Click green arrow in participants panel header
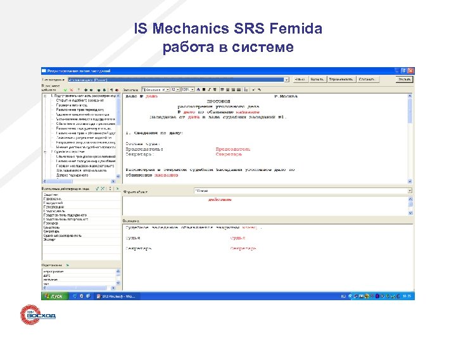This screenshot has height=342, width=456. point(117,189)
